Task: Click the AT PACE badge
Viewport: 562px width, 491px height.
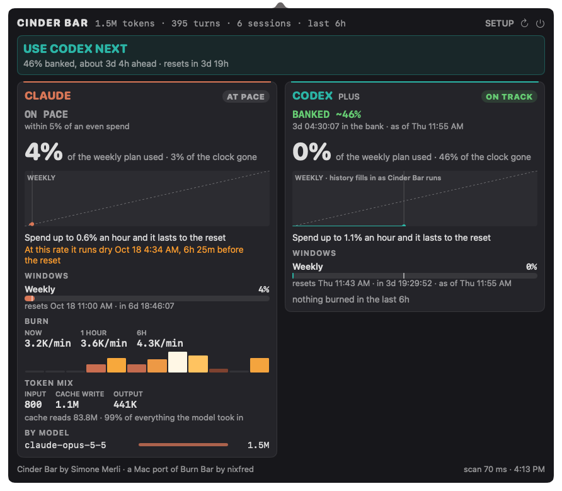Action: pos(246,96)
